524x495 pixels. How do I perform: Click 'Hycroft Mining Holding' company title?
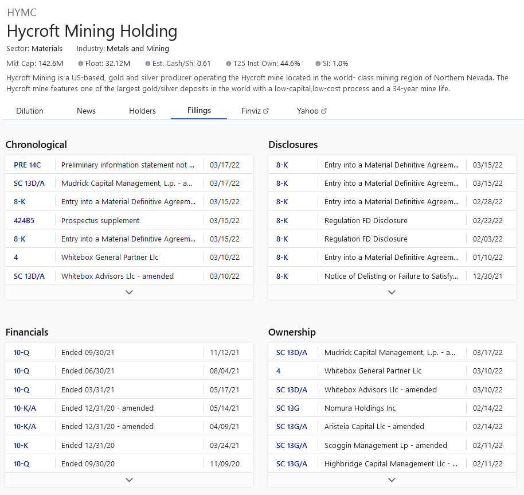pos(92,31)
